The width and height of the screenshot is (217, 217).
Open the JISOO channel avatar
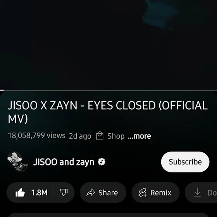click(18, 162)
